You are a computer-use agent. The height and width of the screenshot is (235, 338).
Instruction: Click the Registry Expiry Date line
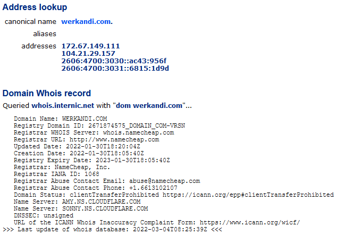point(92,160)
